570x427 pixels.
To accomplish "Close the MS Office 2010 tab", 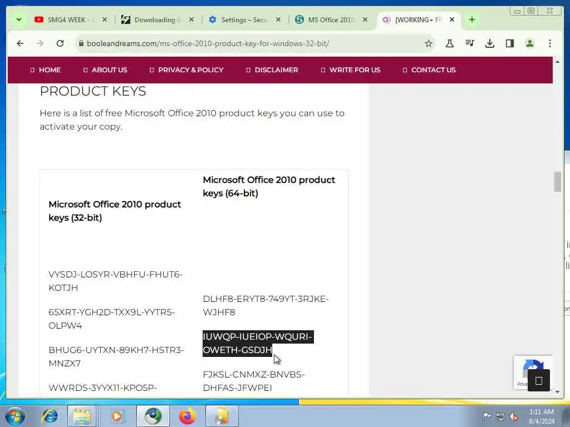I will [x=365, y=19].
